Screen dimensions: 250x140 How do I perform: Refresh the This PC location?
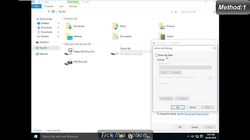(x=176, y=12)
